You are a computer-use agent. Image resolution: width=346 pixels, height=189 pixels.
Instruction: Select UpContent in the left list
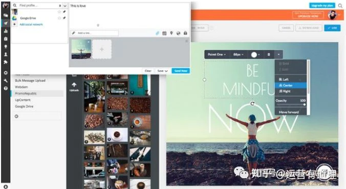point(23,100)
